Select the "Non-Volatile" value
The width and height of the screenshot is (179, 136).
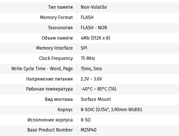click(x=94, y=7)
